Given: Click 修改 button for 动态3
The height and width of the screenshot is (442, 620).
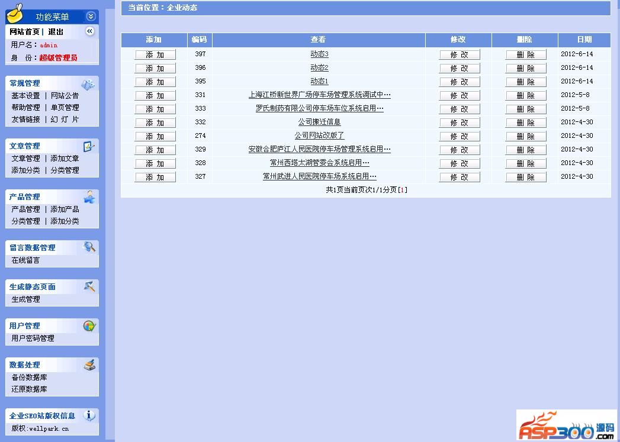Looking at the screenshot, I should [460, 55].
